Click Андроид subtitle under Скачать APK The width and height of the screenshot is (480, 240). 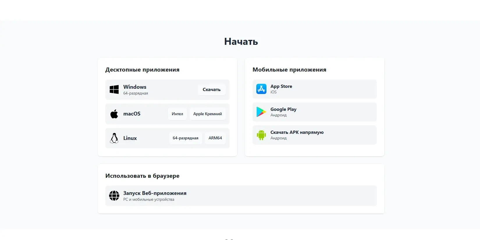pos(278,138)
